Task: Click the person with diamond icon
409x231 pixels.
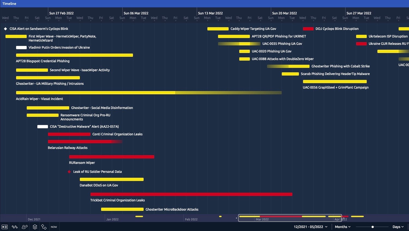Action: [x=25, y=227]
